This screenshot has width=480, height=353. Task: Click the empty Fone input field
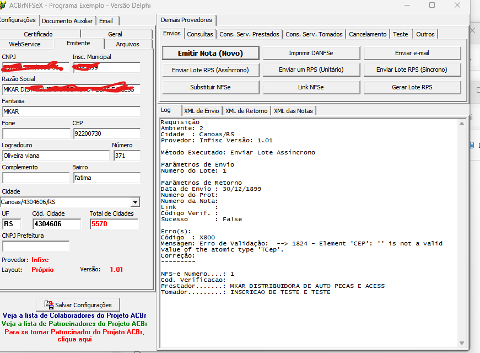click(x=36, y=133)
